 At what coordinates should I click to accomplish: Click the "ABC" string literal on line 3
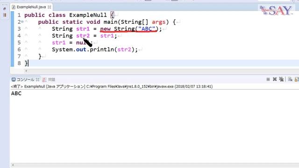(x=147, y=29)
